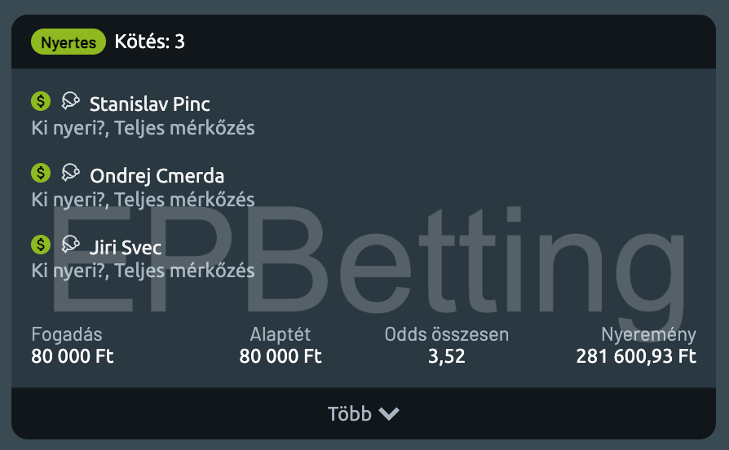The image size is (729, 450).
Task: Click the table tennis icon beside Ondrej Cmerda
Action: click(70, 173)
